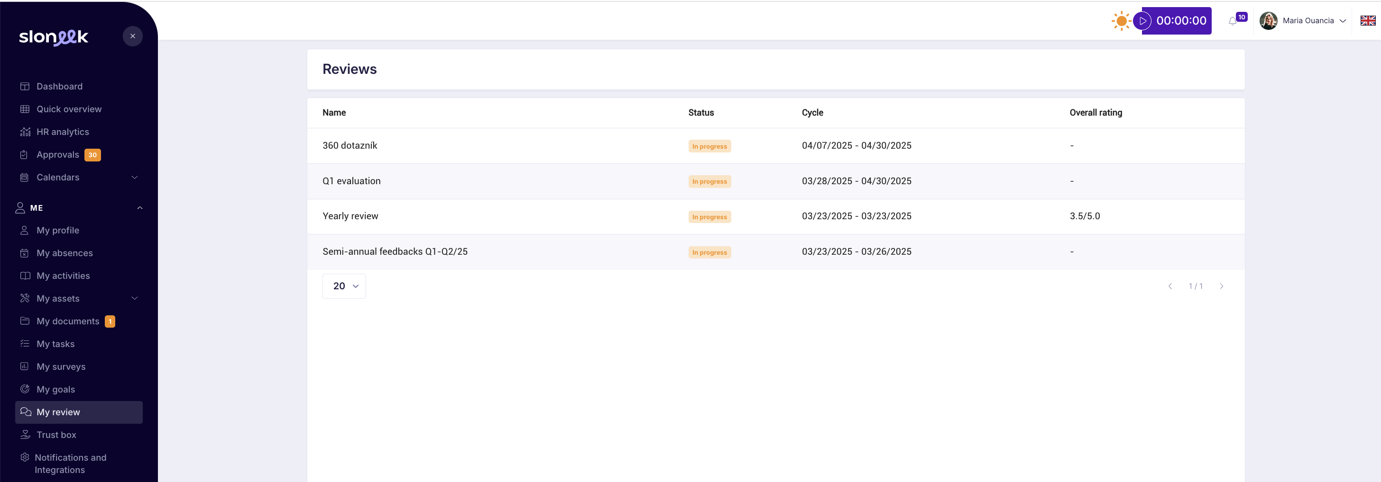1381x482 pixels.
Task: Open notifications bell icon
Action: click(1232, 21)
